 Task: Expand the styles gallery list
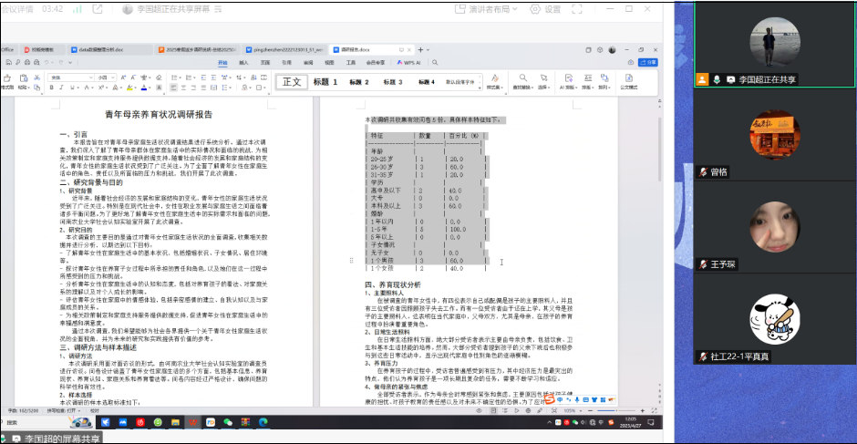(x=480, y=87)
